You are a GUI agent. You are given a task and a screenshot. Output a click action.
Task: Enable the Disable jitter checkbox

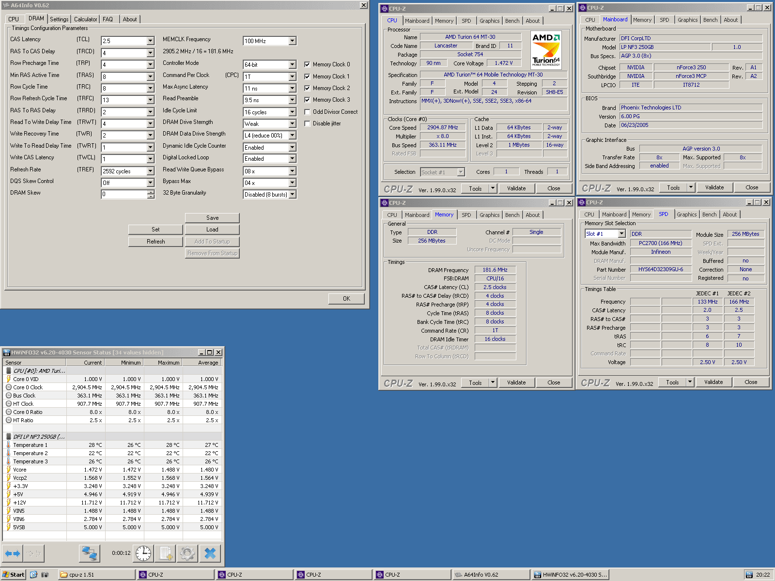[307, 123]
